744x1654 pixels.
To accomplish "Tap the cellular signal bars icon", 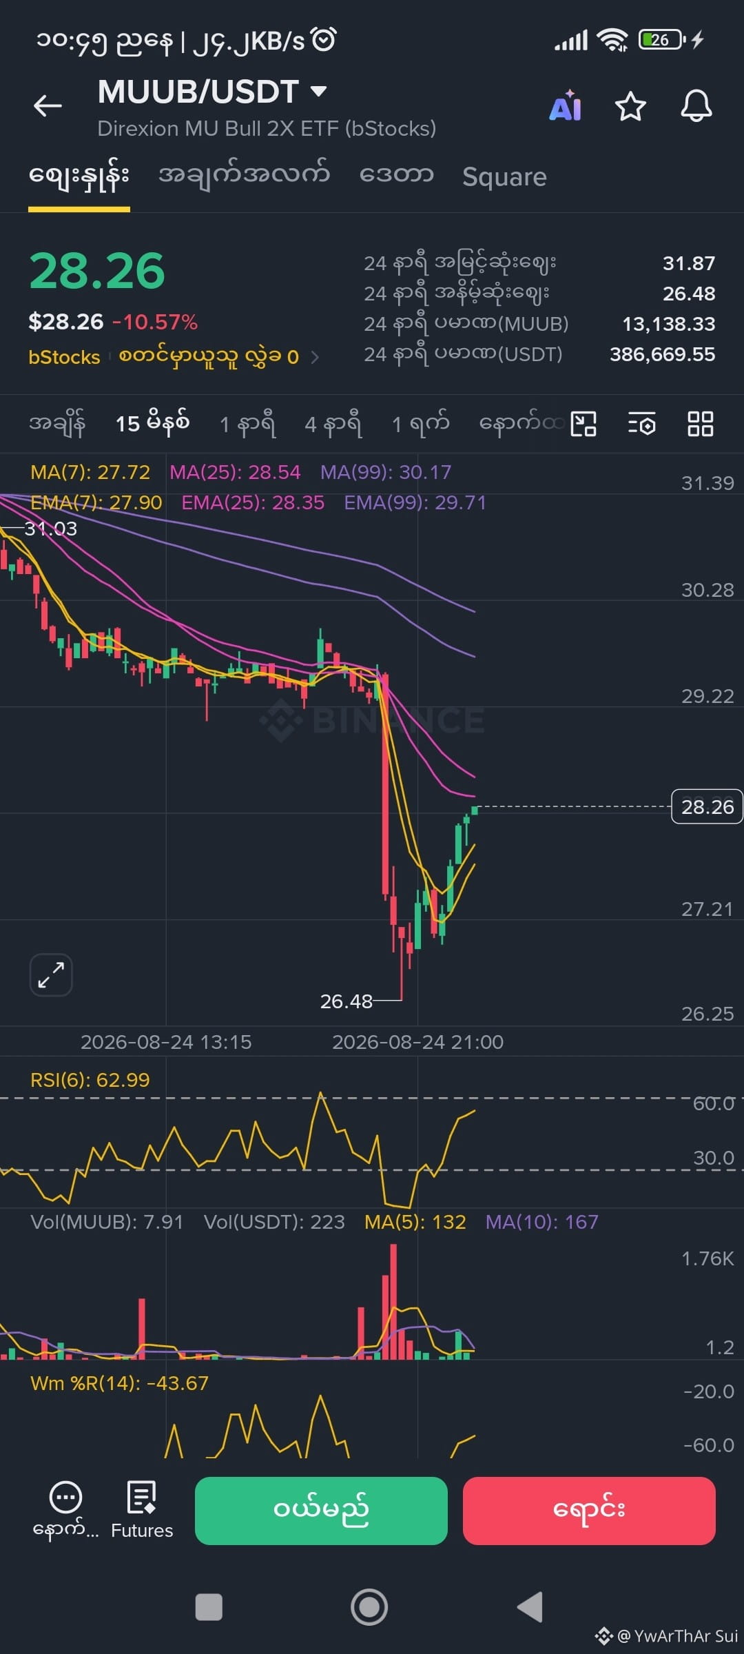I will click(571, 40).
